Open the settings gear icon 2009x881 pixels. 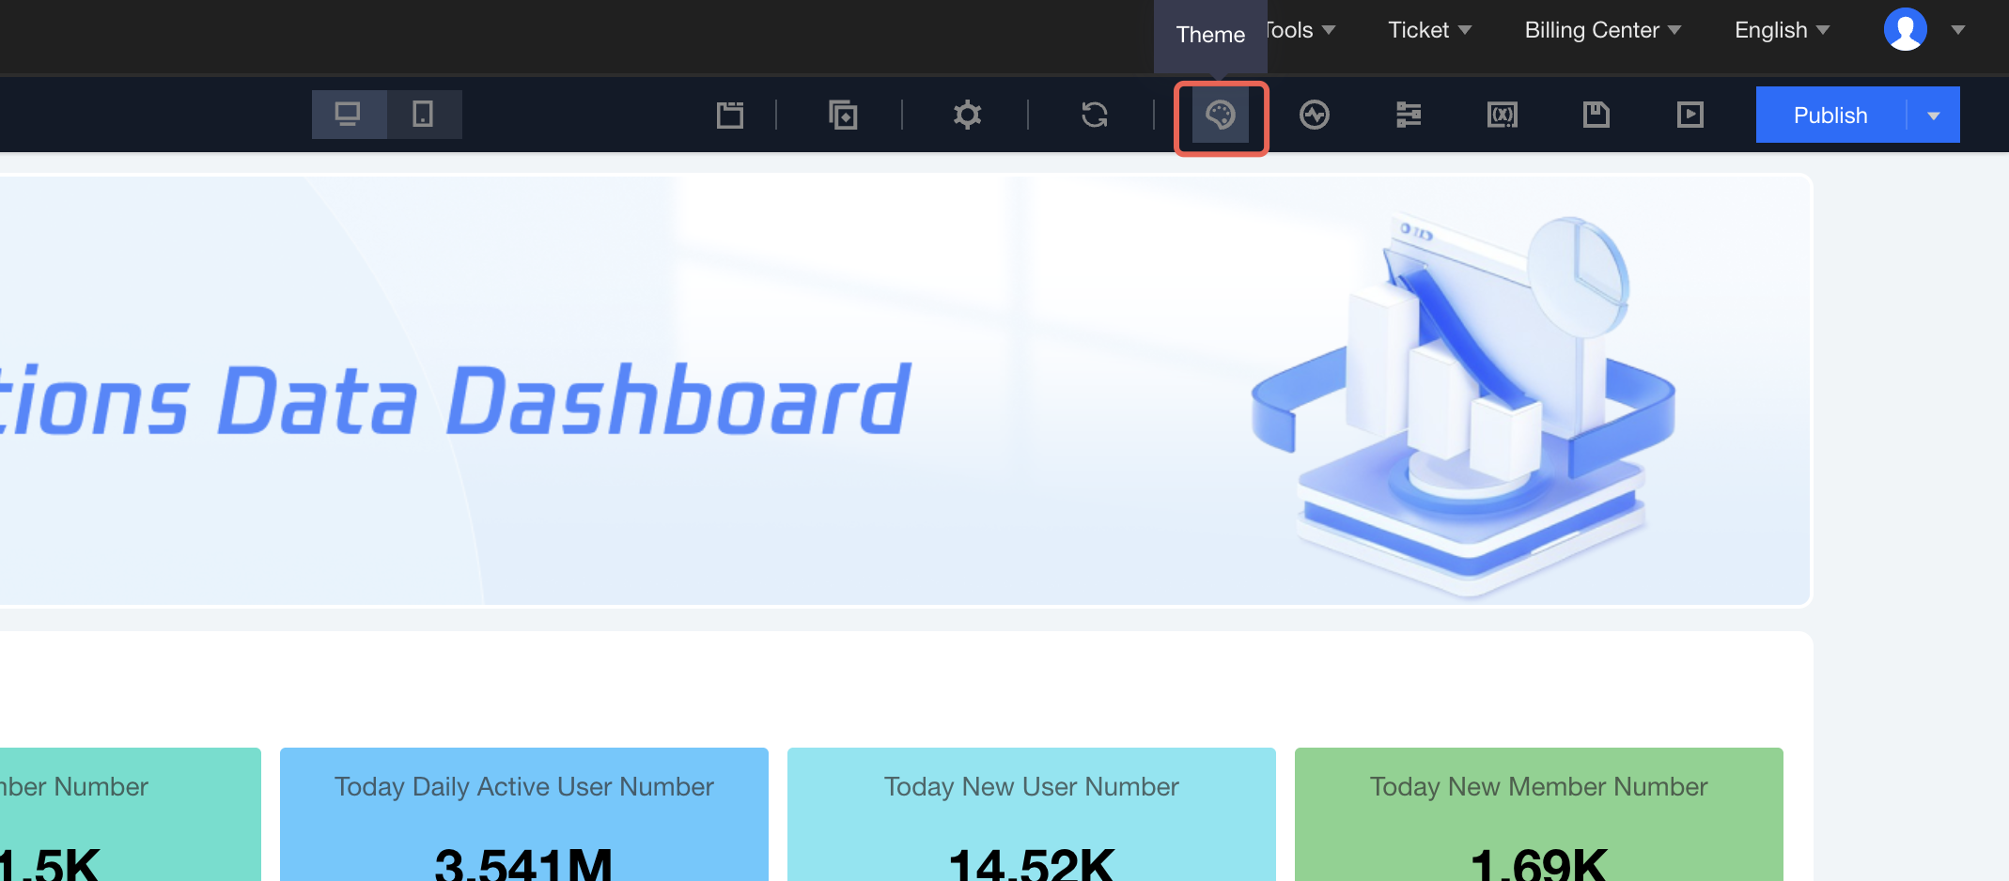click(x=967, y=115)
